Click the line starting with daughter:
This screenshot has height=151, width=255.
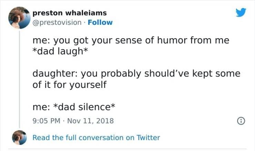click(x=136, y=74)
